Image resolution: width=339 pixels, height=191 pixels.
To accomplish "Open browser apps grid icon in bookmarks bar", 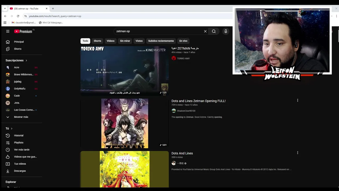I will [x=5, y=23].
